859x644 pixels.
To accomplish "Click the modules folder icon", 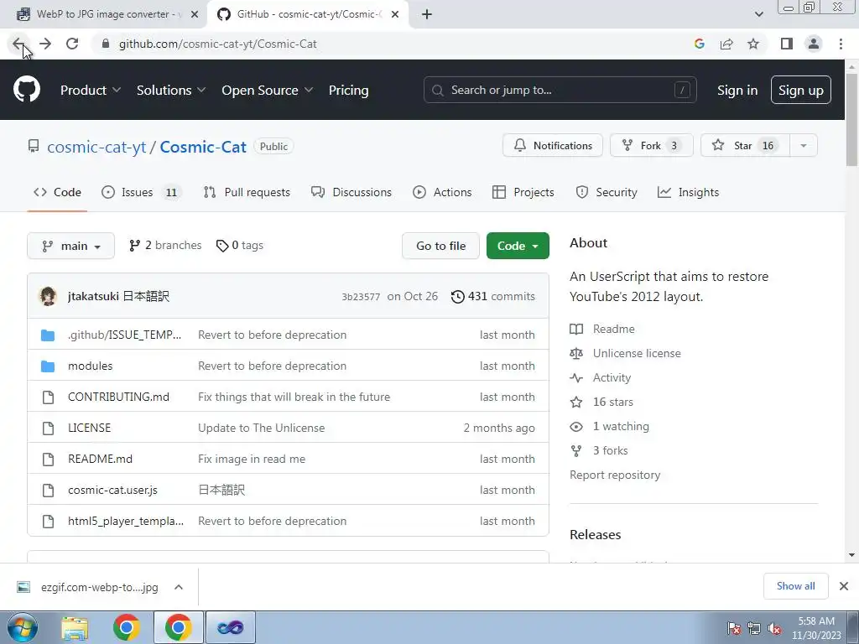I will [x=48, y=366].
